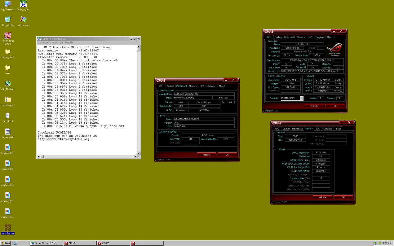Open the SPD tab in the Memory timings window

pyautogui.click(x=318, y=129)
